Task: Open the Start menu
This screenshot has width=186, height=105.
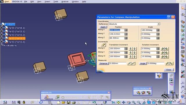Action: click(x=7, y=1)
